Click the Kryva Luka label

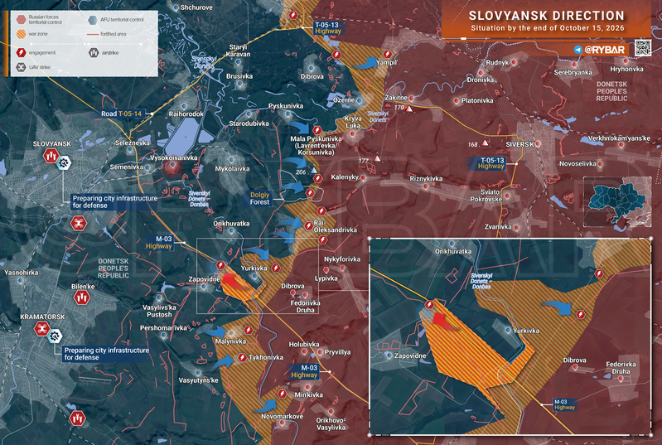coord(353,122)
